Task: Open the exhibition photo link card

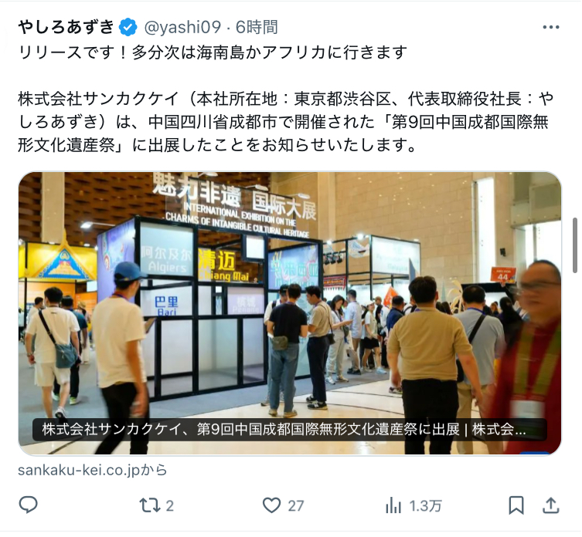Action: click(290, 313)
